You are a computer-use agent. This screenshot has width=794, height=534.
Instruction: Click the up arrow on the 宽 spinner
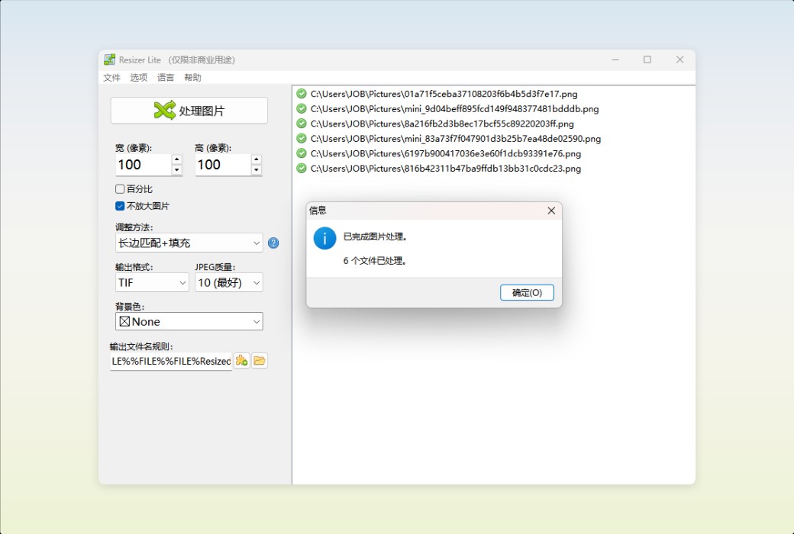[x=176, y=160]
